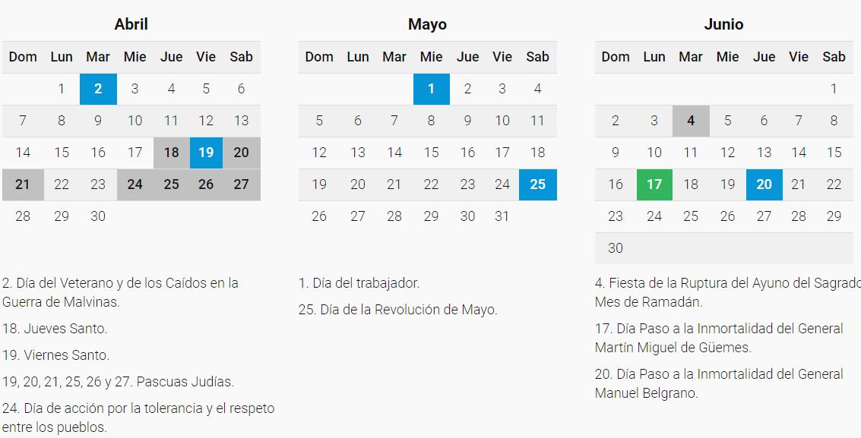Click the Manuel Belgrano holiday description
This screenshot has width=861, height=438.
[x=718, y=383]
